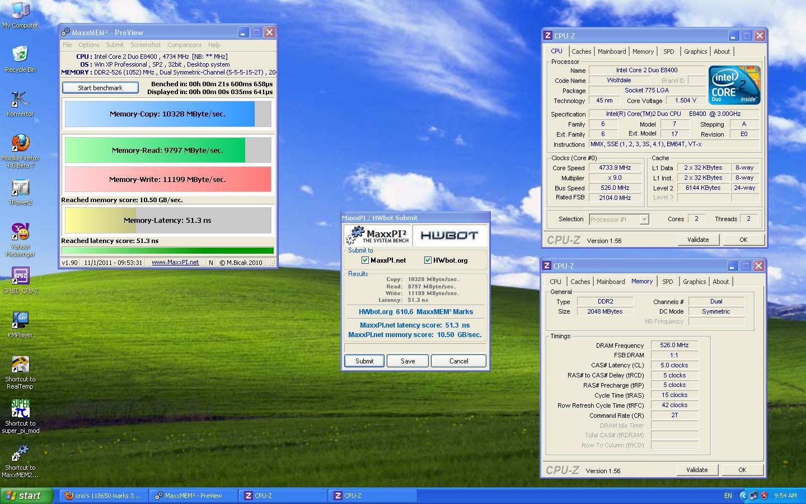The image size is (806, 504).
Task: Click the lower CPU-Z window title icon
Action: 546,265
